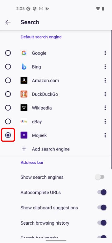Go back using the arrow icon
Viewport: 112px width, 243px height.
click(x=8, y=22)
